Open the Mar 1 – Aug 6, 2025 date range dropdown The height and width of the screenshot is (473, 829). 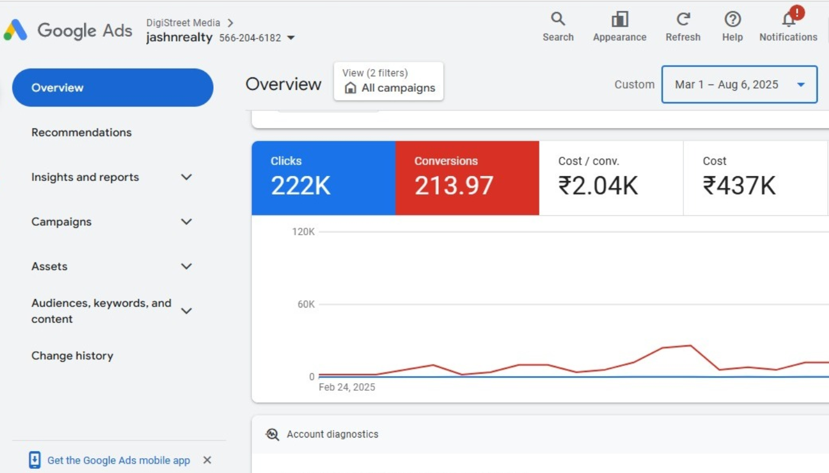coord(739,85)
